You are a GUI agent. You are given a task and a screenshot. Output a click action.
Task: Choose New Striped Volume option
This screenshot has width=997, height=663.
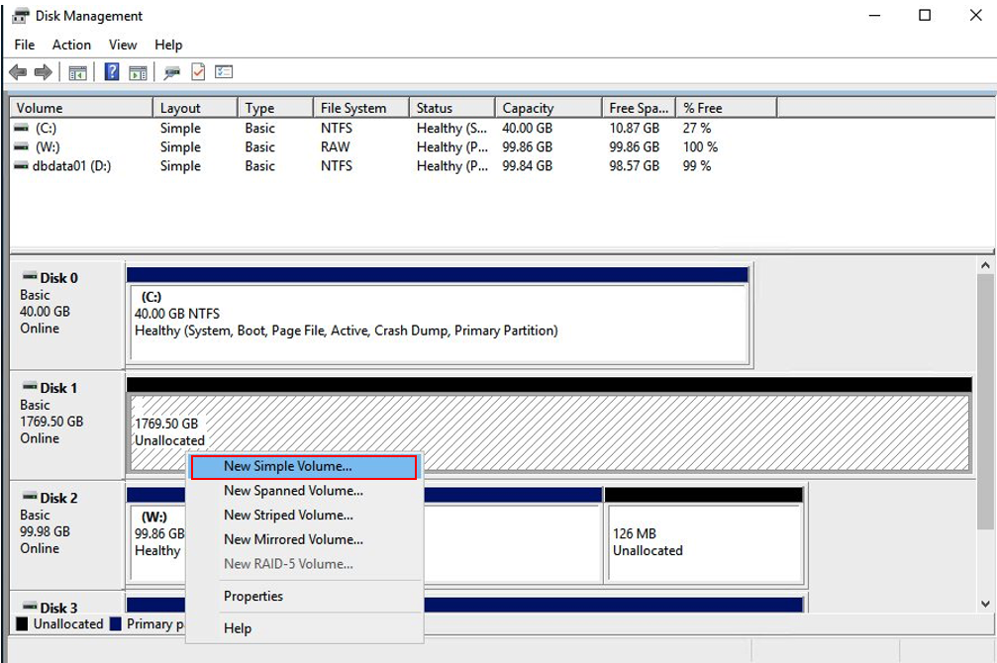[288, 516]
